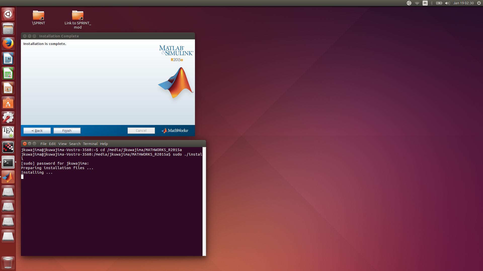Click "Installation is complete." message text
Screen dimensions: 483x271
tap(45, 44)
